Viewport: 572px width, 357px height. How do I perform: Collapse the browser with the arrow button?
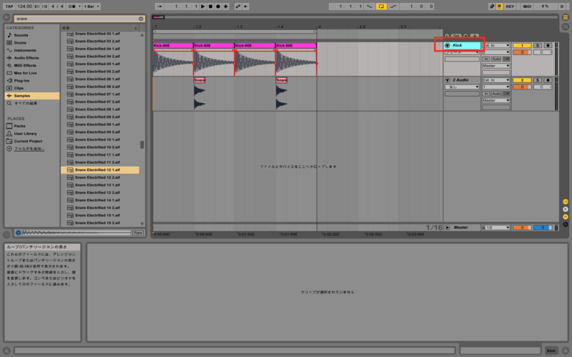[6, 17]
